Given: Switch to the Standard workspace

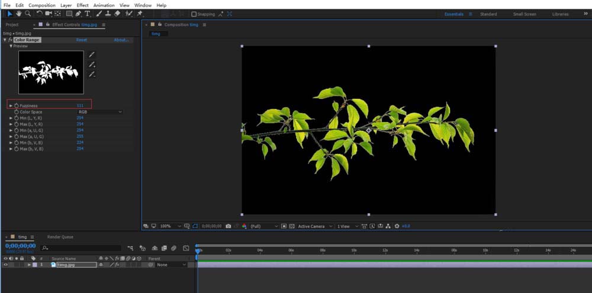Looking at the screenshot, I should 488,14.
